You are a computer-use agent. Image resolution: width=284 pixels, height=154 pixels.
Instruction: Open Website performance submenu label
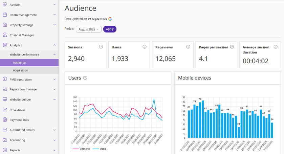tap(24, 54)
